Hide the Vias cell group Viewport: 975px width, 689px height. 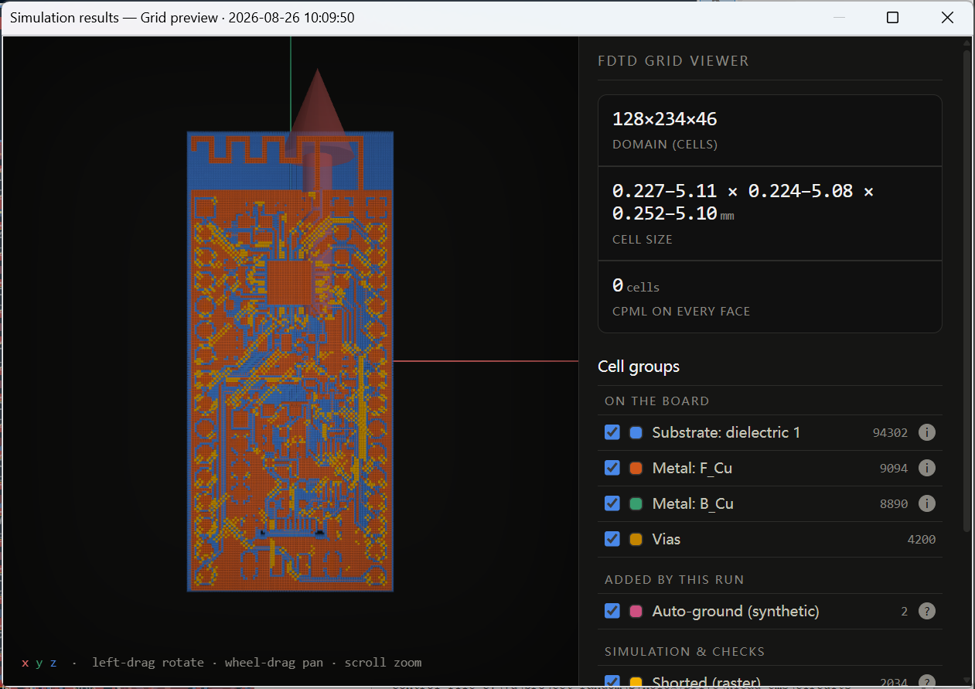(612, 538)
